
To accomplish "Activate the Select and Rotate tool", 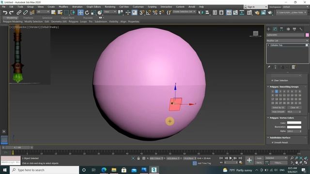I will point(87,13).
